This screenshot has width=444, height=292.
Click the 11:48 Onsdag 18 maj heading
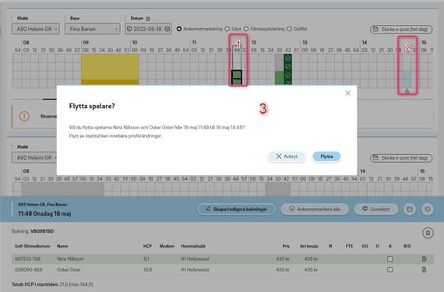(44, 213)
